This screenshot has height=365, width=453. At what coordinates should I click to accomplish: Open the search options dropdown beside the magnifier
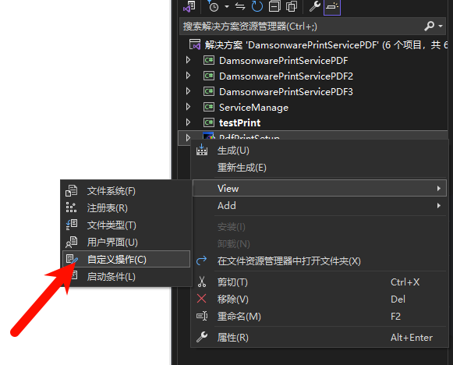[441, 26]
